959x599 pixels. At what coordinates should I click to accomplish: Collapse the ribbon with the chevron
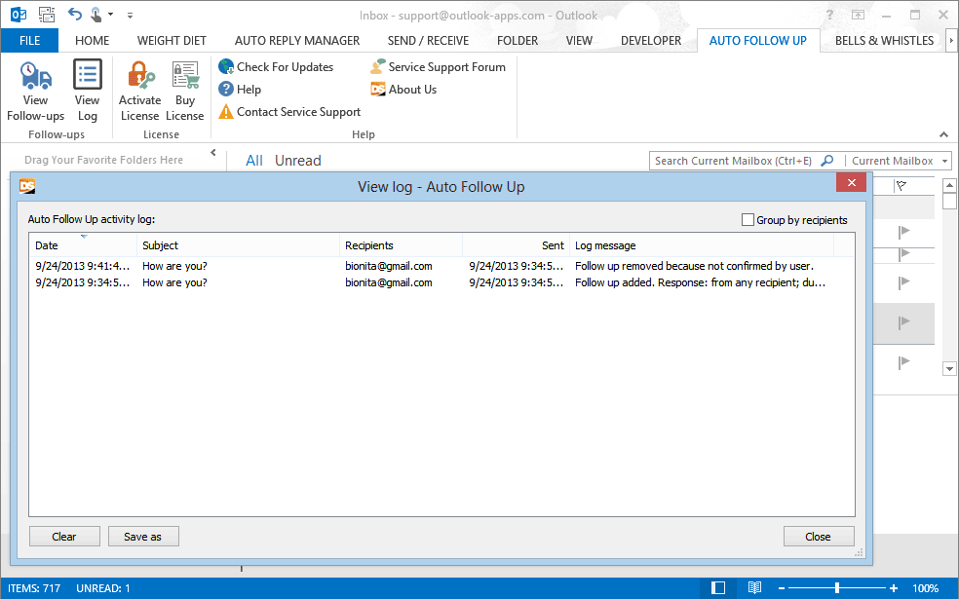pos(943,134)
